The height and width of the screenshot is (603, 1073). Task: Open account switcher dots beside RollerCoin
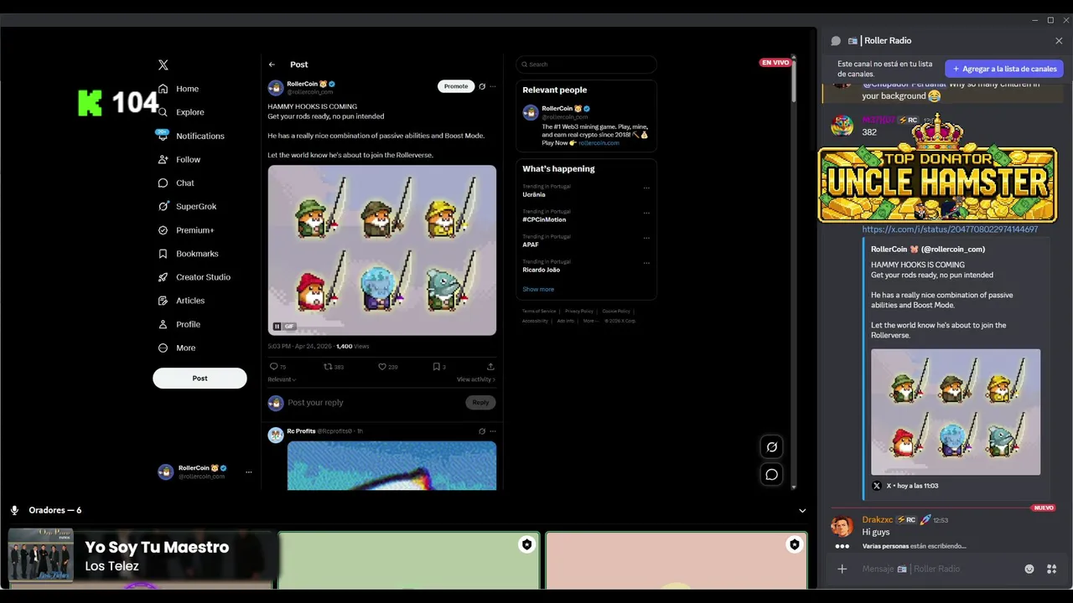(248, 472)
